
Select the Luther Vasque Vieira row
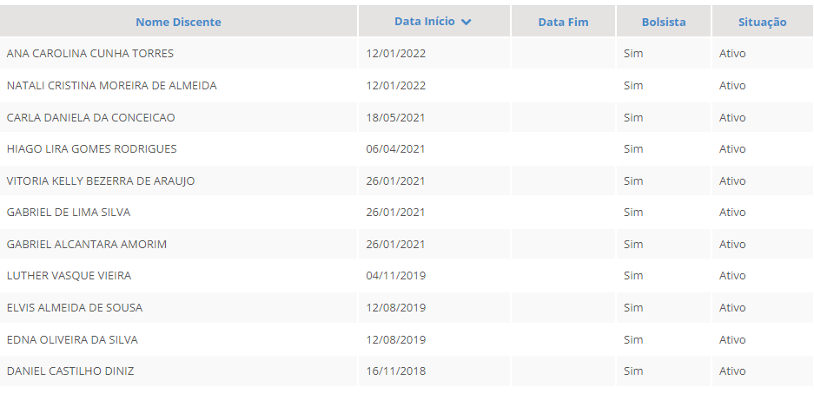click(x=69, y=276)
